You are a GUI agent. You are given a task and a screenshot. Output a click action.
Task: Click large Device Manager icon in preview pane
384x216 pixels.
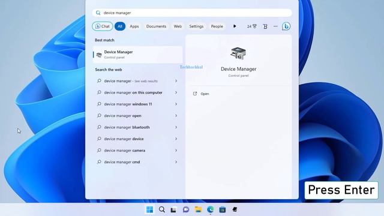coord(238,53)
